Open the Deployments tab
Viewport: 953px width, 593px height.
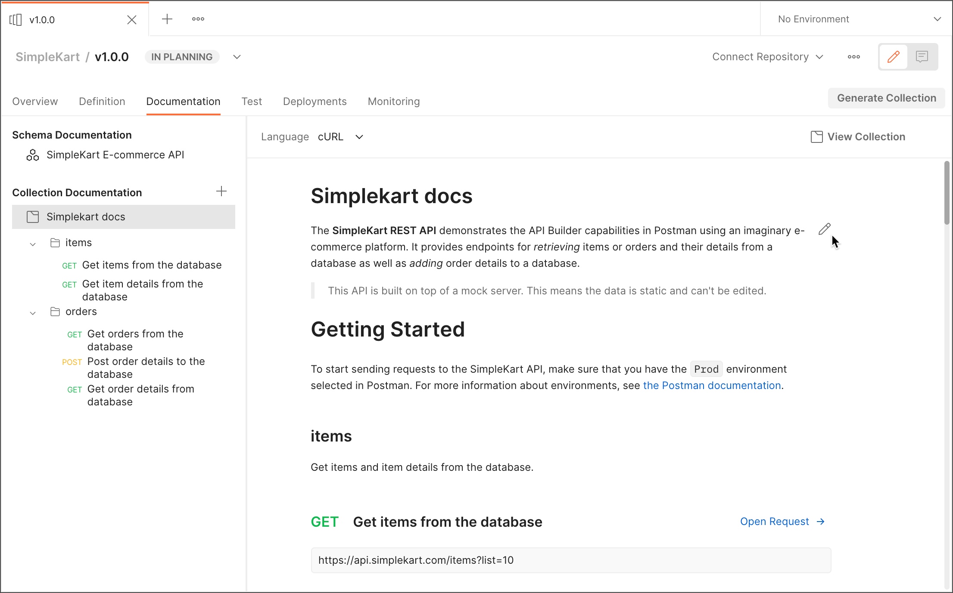click(315, 102)
